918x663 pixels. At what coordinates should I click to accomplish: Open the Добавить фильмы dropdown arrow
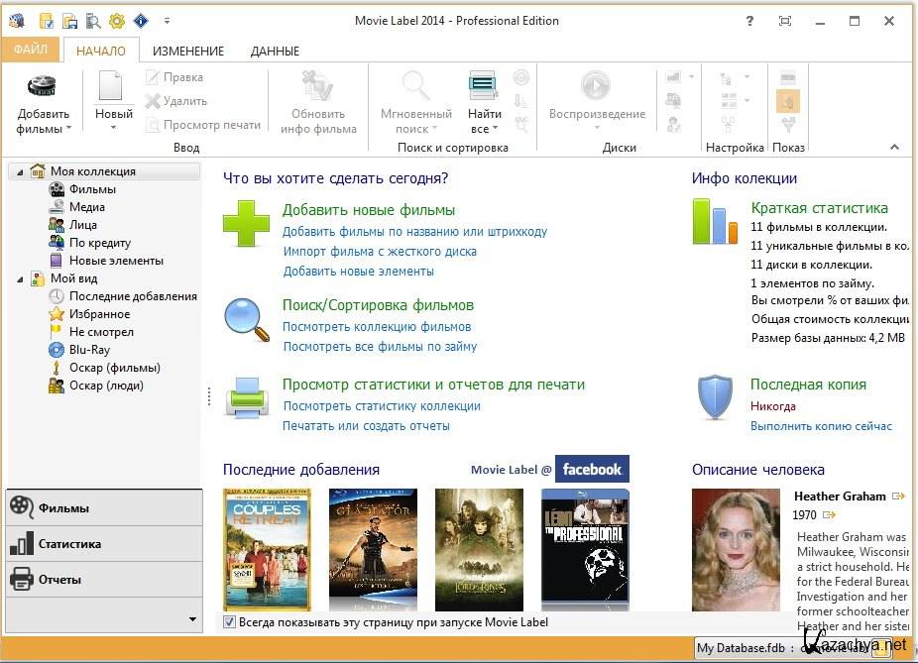pyautogui.click(x=69, y=129)
